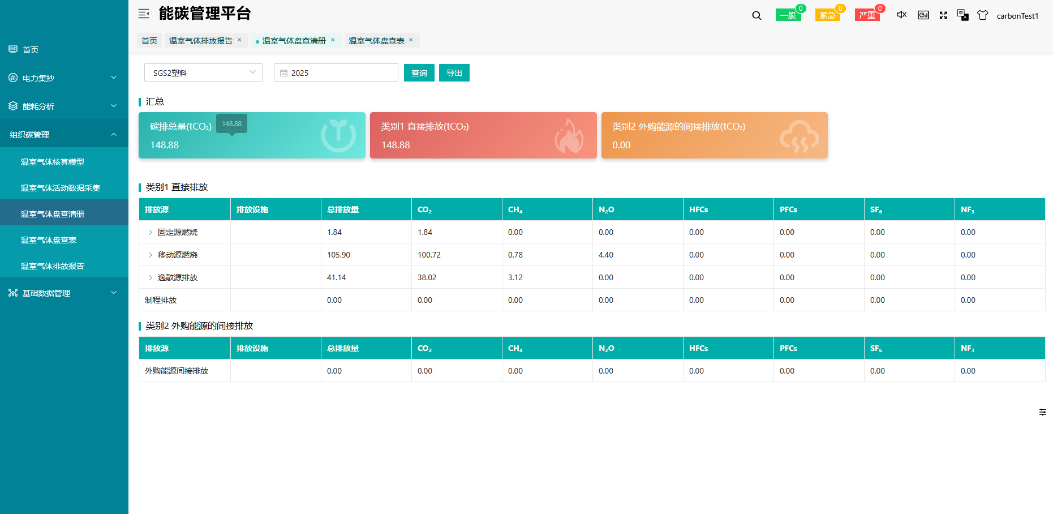Open the search magnifier icon
The height and width of the screenshot is (514, 1053).
point(757,16)
